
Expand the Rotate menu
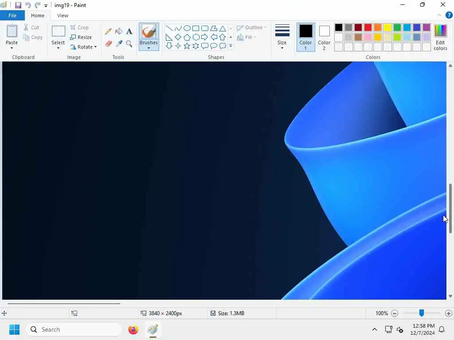[x=83, y=46]
